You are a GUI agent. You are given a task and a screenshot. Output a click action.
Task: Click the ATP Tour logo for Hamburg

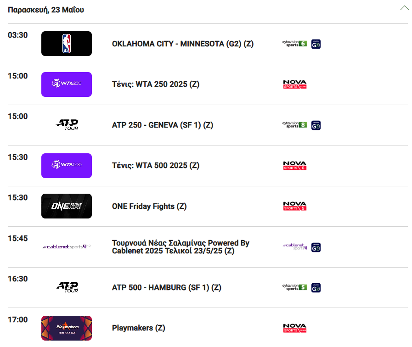pyautogui.click(x=67, y=287)
